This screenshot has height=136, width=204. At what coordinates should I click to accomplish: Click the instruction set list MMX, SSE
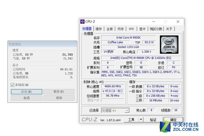click(x=141, y=74)
